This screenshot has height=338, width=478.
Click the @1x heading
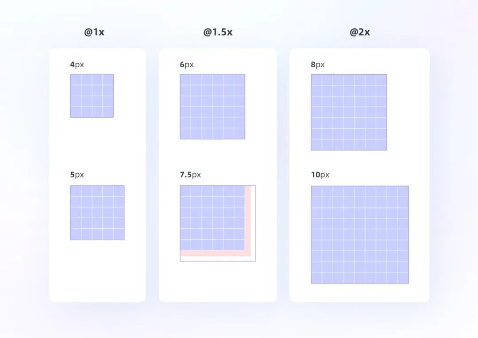tap(94, 32)
